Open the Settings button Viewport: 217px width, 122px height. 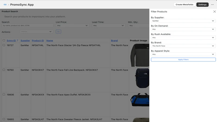202,5
